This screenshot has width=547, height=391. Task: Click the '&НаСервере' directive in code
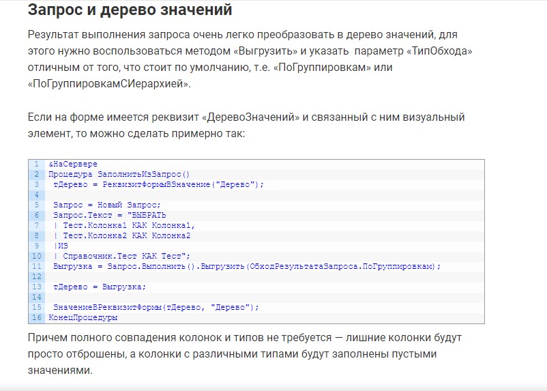click(73, 164)
